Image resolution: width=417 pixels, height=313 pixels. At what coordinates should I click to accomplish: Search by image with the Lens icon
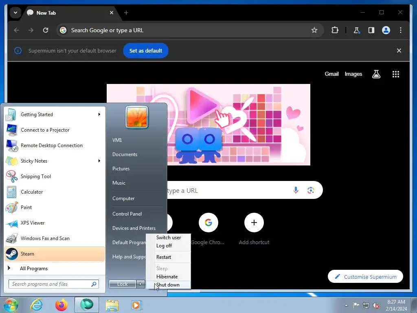pyautogui.click(x=311, y=190)
